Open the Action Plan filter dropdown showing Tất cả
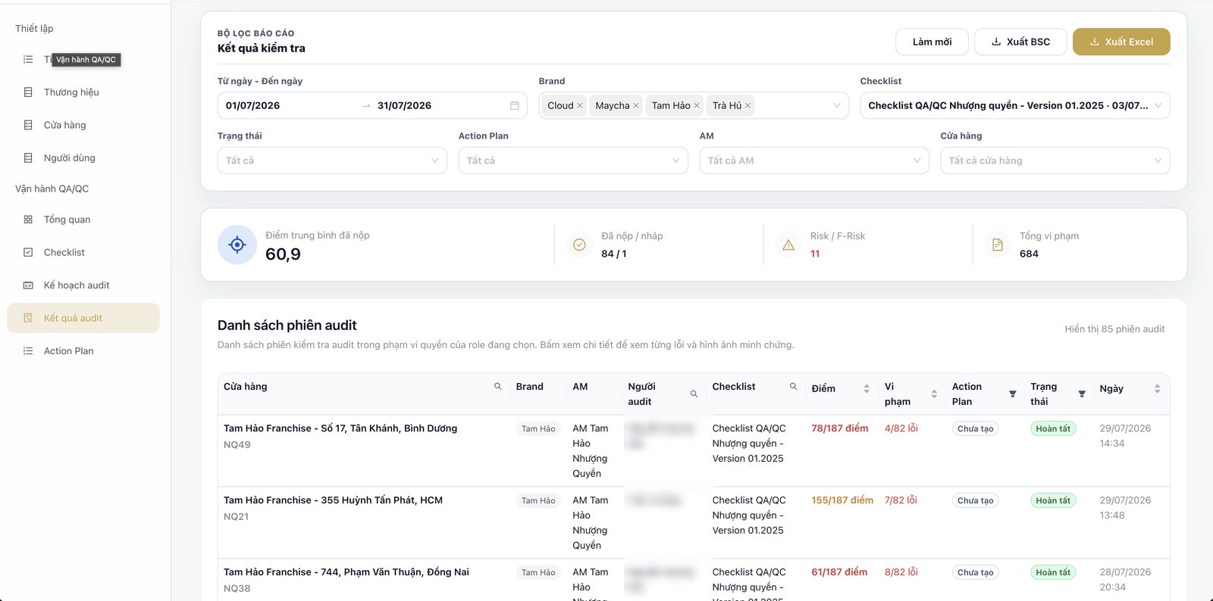 573,160
